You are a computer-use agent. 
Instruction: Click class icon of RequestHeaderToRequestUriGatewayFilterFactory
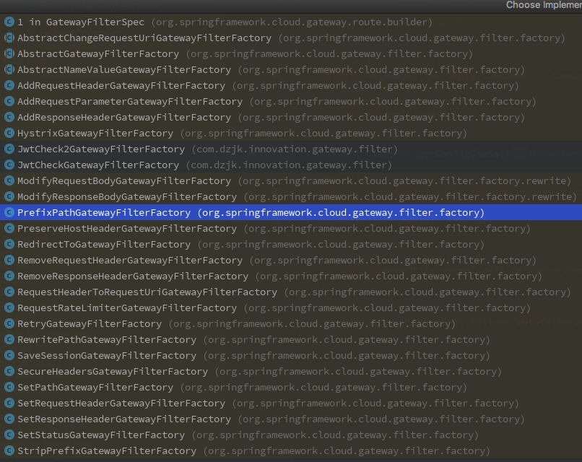click(x=9, y=292)
